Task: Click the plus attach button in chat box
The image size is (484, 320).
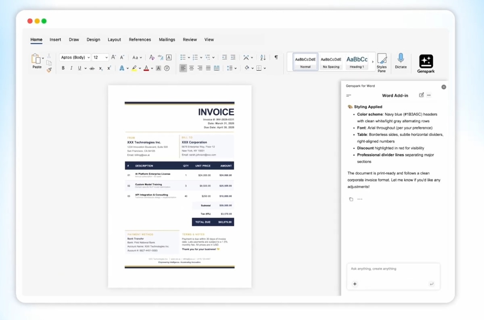Action: click(x=355, y=284)
